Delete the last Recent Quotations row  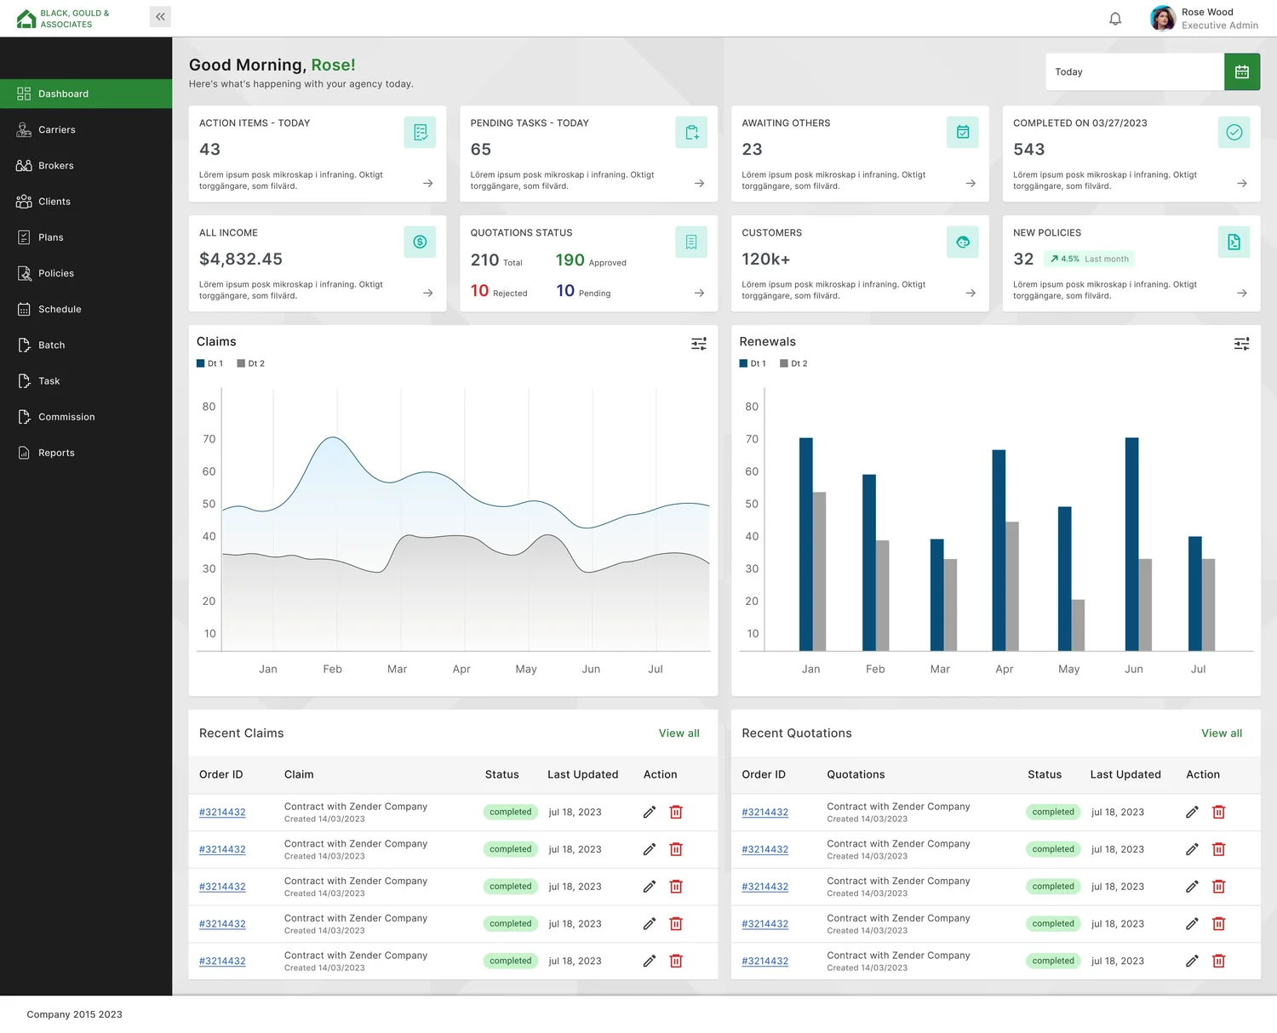[x=1219, y=962]
